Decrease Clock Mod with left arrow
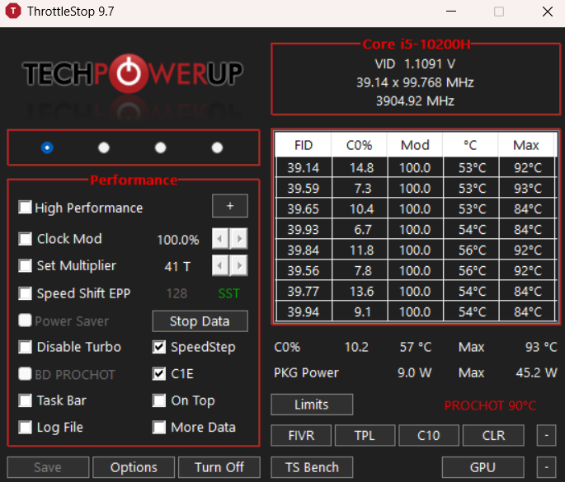The height and width of the screenshot is (482, 565). click(220, 238)
